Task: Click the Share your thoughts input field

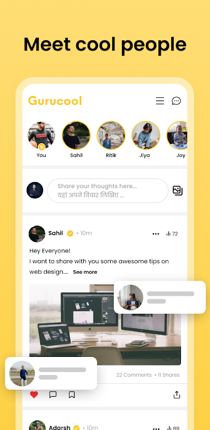Action: click(x=108, y=191)
